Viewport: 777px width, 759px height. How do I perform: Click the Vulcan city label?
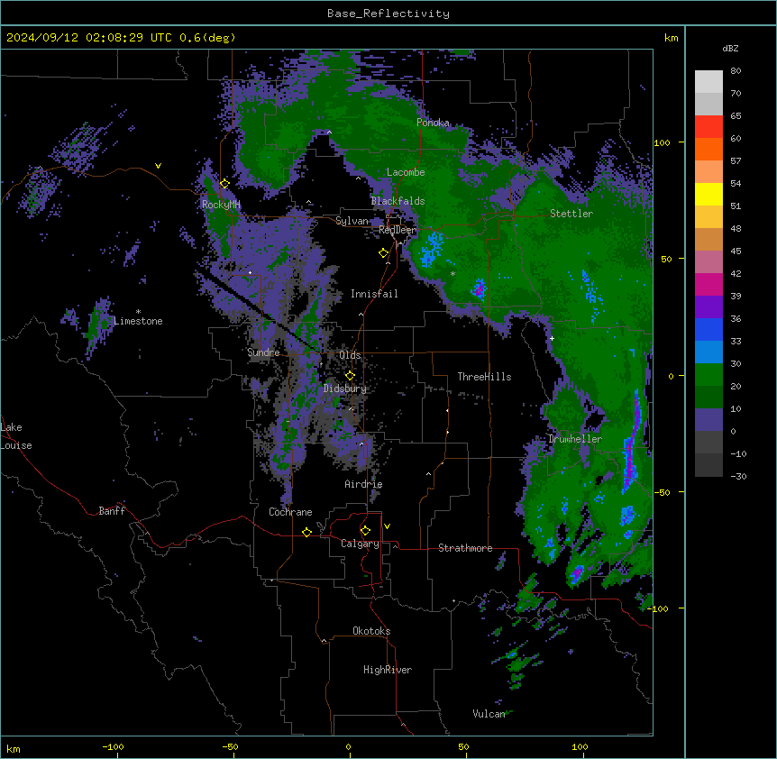coord(489,714)
